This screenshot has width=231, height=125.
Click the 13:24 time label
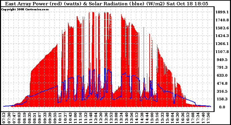click(x=122, y=118)
